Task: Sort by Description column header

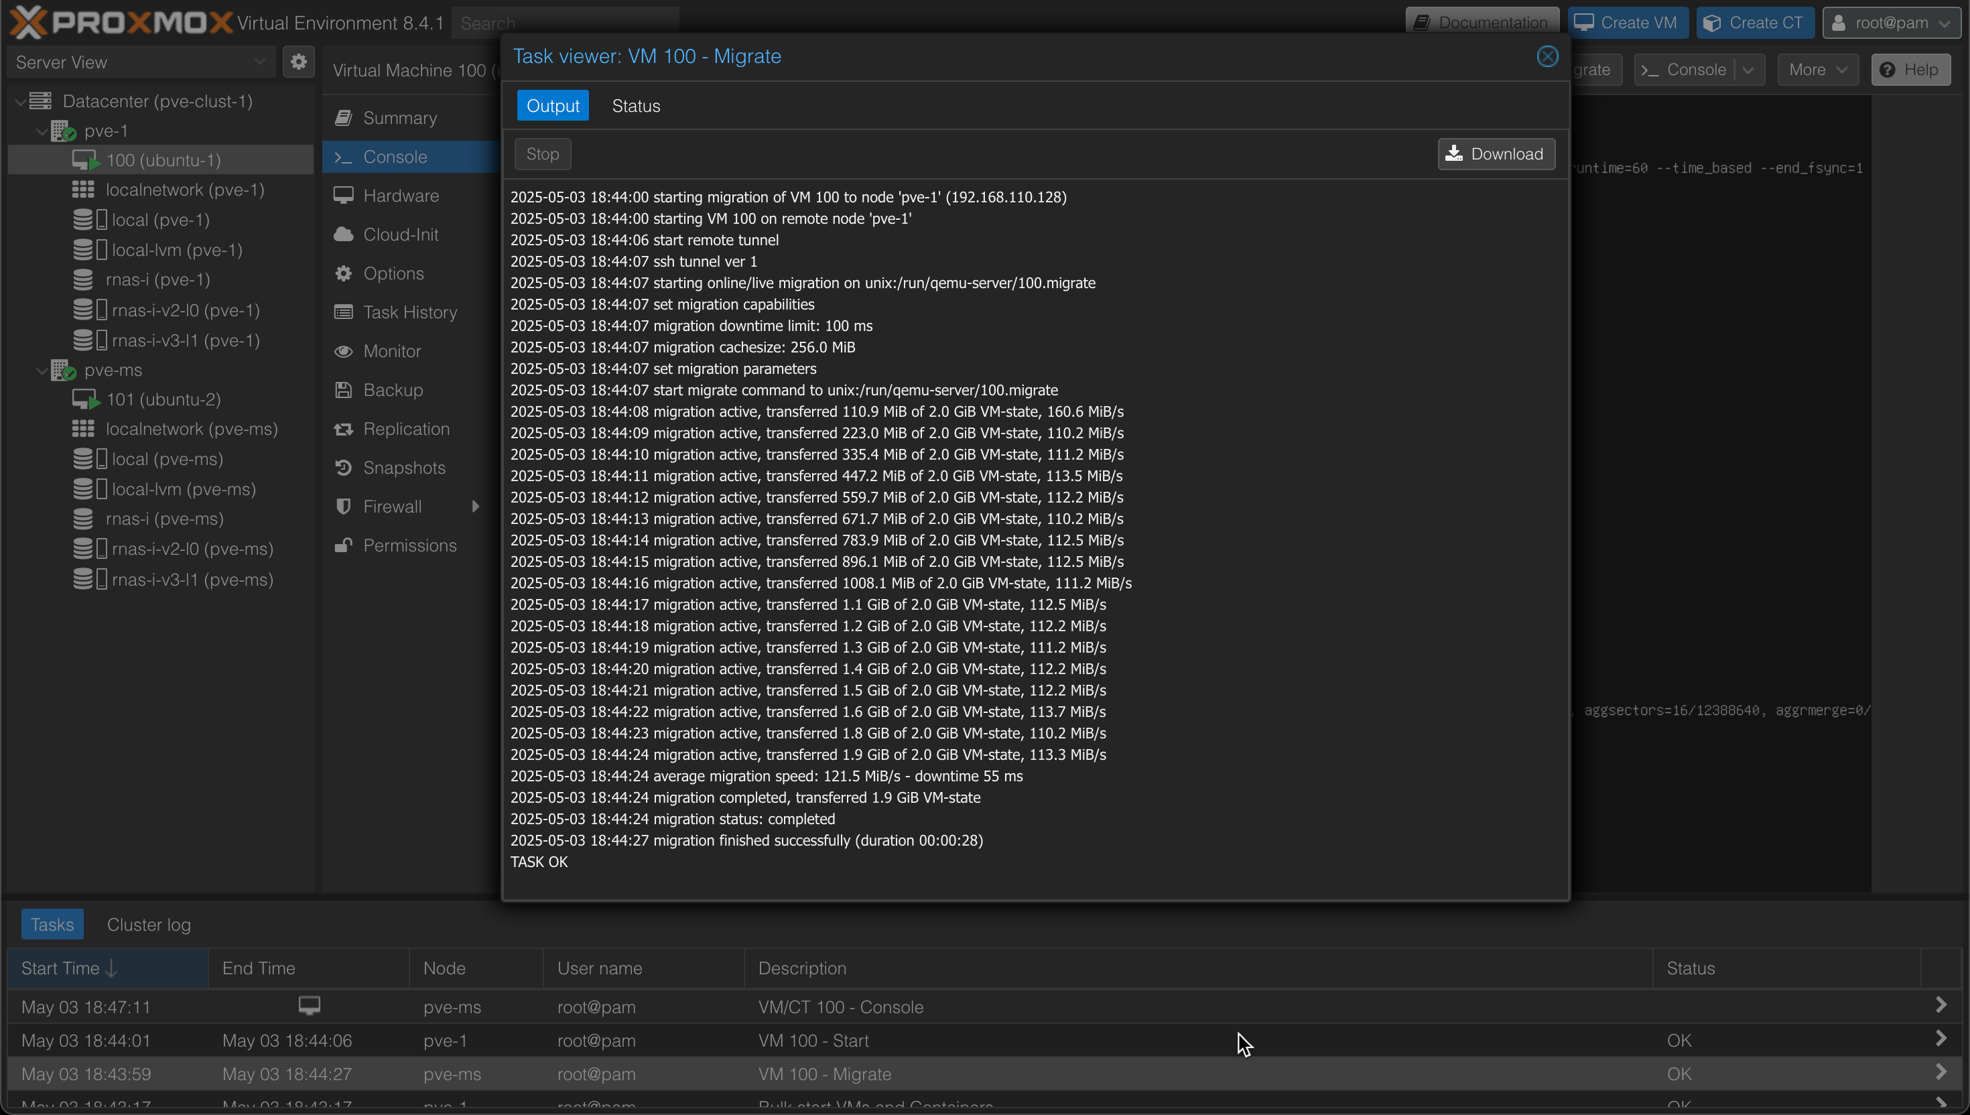Action: point(1198,968)
